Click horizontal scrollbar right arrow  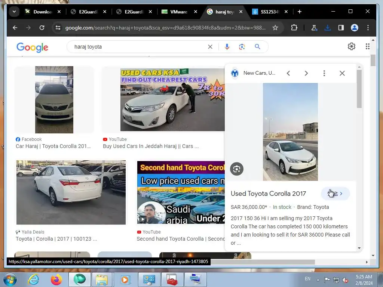click(367, 262)
